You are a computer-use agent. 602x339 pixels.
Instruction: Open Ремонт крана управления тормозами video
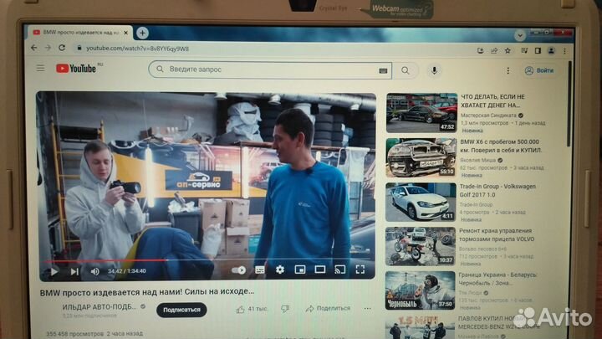(x=497, y=235)
